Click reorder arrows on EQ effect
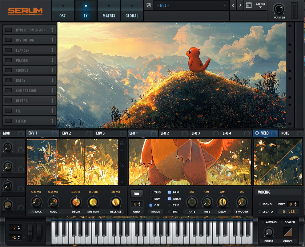Image resolution: width=305 pixels, height=247 pixels. click(x=52, y=111)
